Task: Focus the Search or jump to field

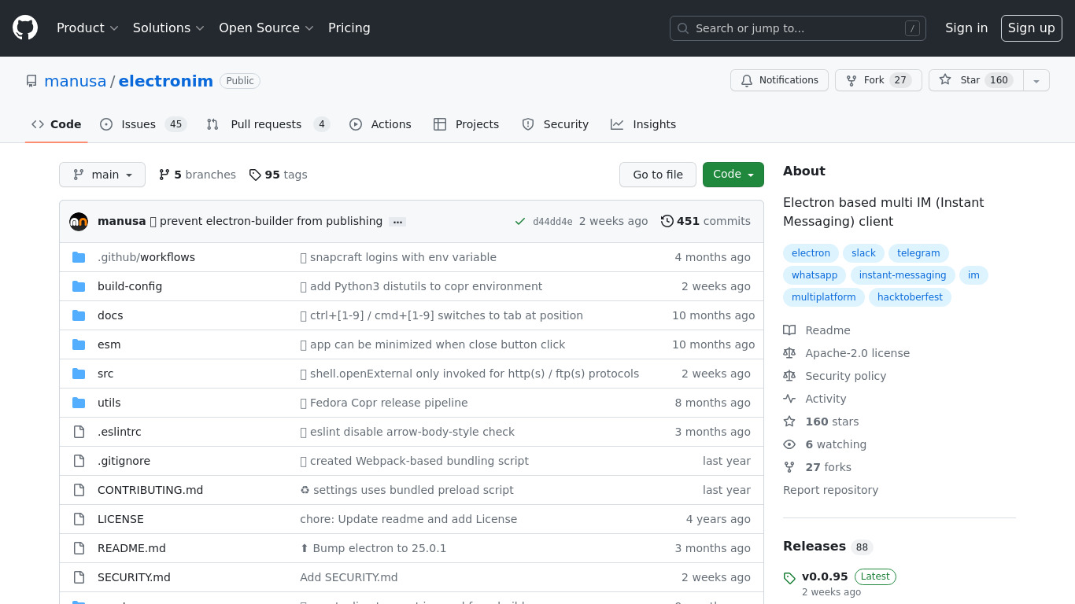Action: 798,28
